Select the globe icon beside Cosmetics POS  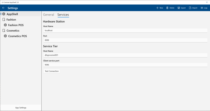(5, 36)
